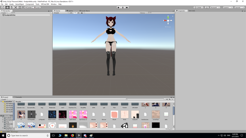Start Play mode
Screen dimensions: 246x138
coord(119,8)
